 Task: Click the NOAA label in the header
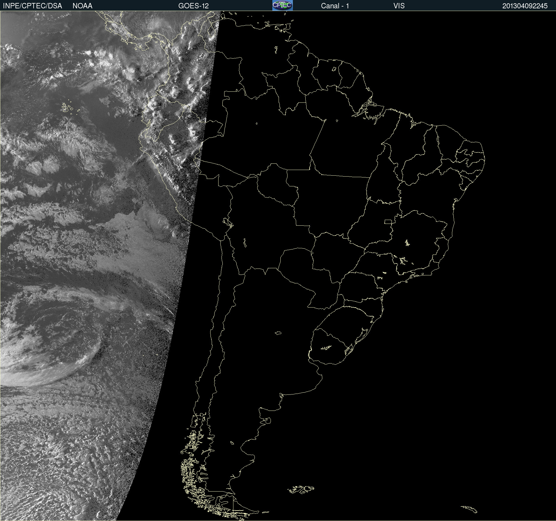point(82,6)
